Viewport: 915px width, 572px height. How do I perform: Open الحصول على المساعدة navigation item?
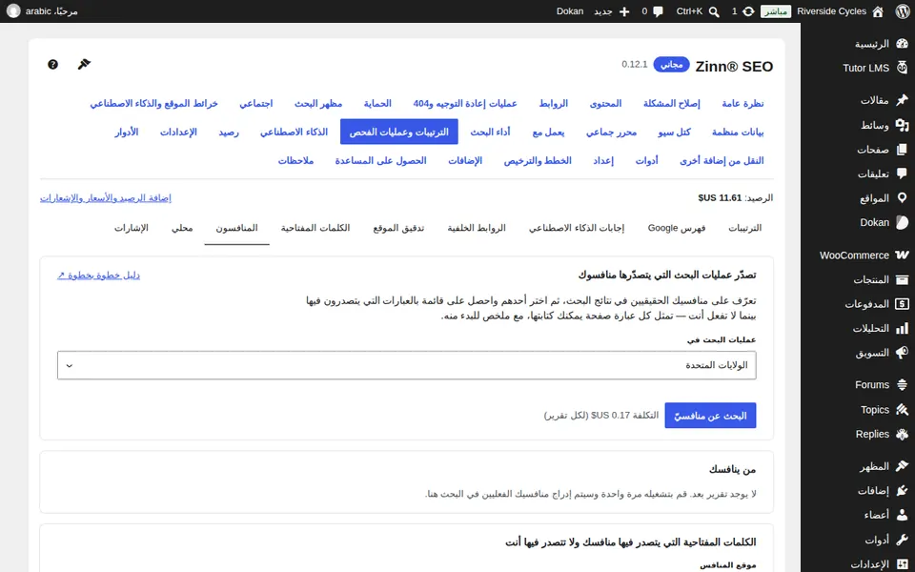380,160
